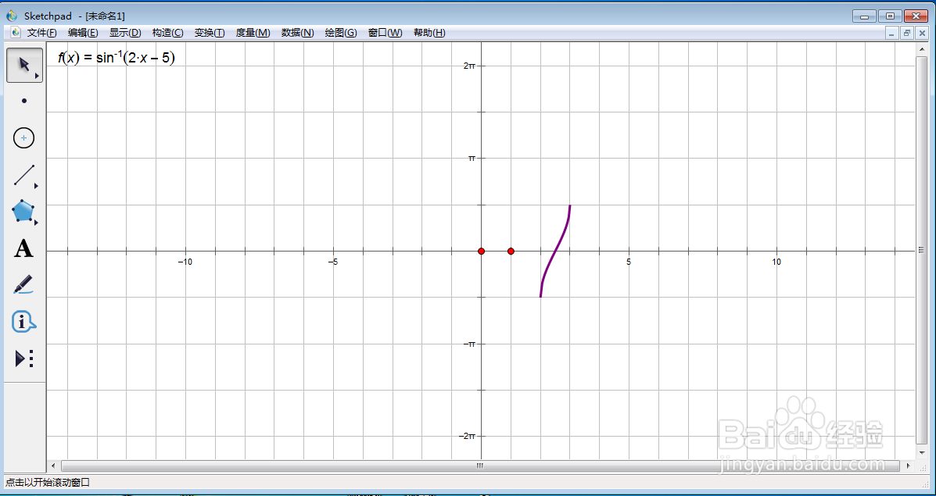Select the Text tool labeled A
The height and width of the screenshot is (496, 936).
coord(24,248)
